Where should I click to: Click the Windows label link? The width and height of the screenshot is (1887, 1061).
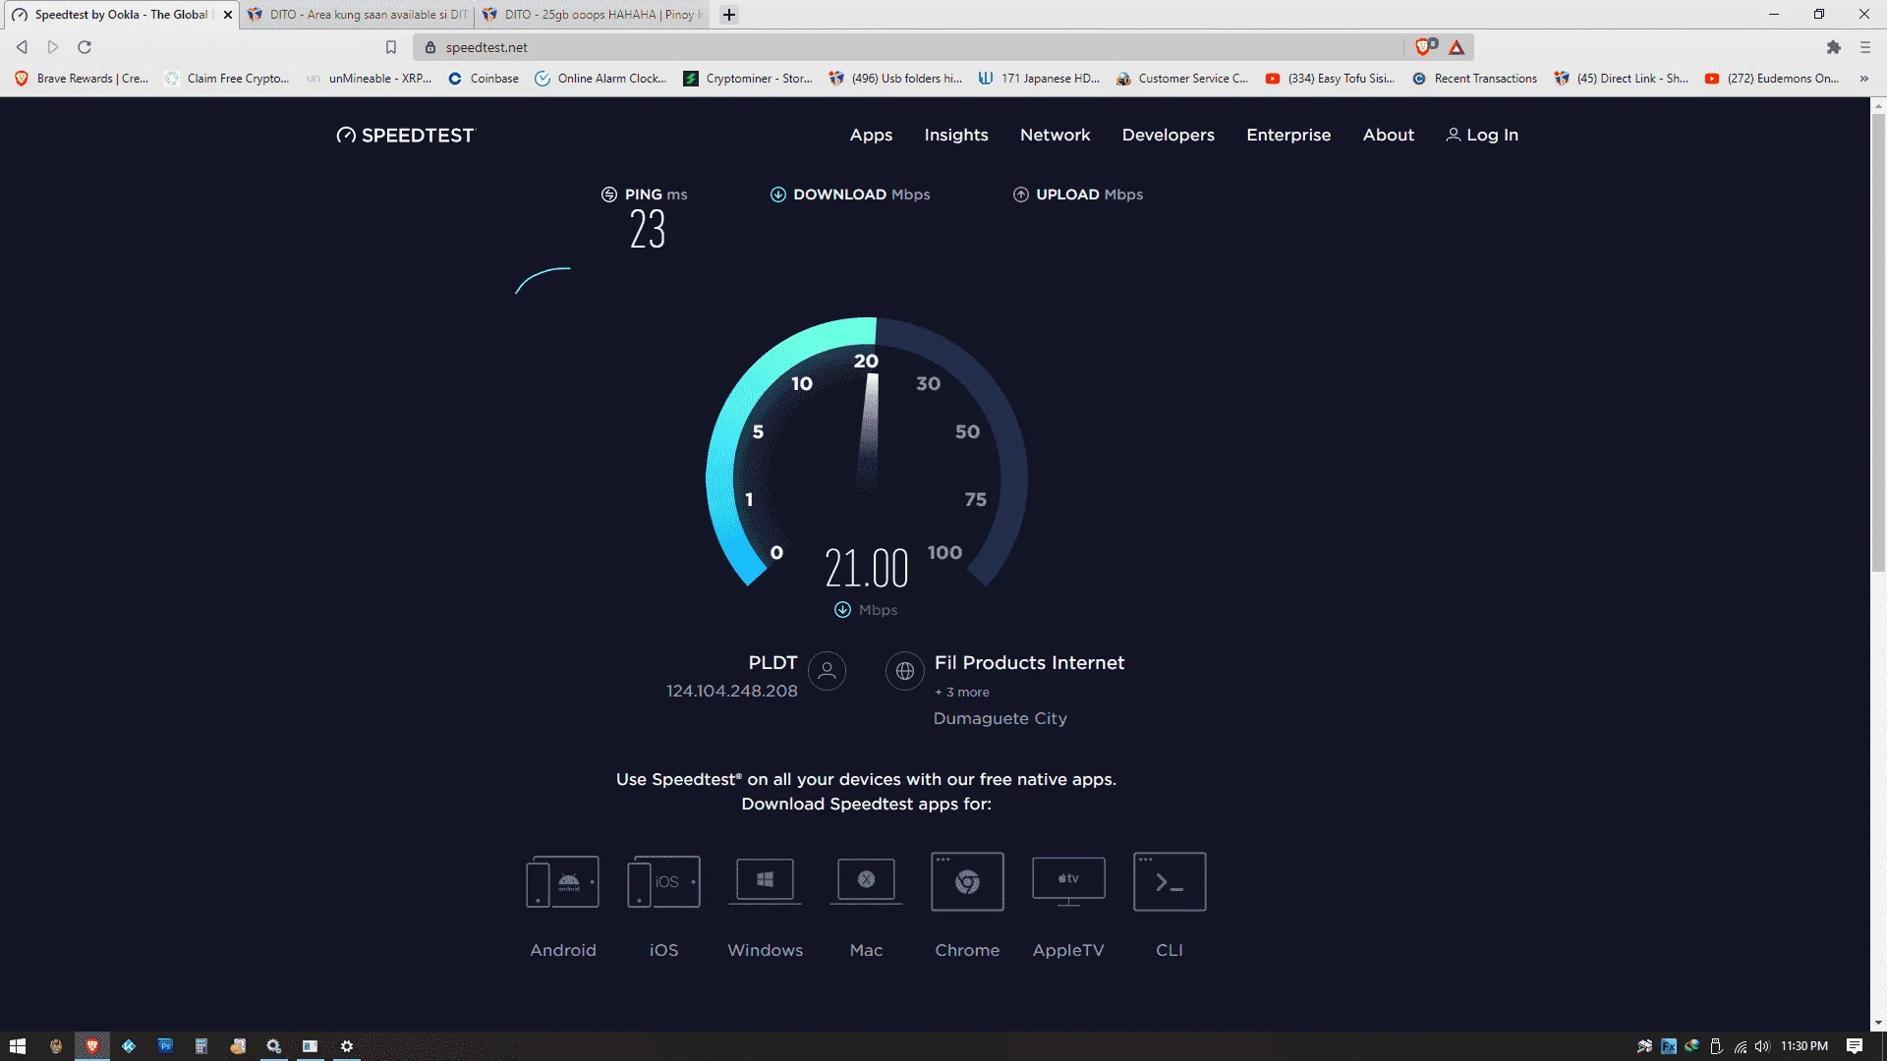765,950
